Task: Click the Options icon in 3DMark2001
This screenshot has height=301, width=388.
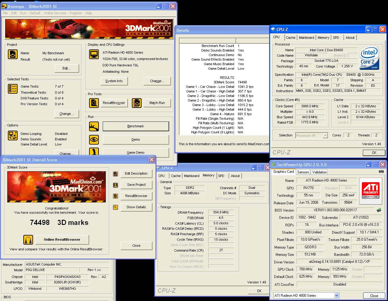Action: 13,135
